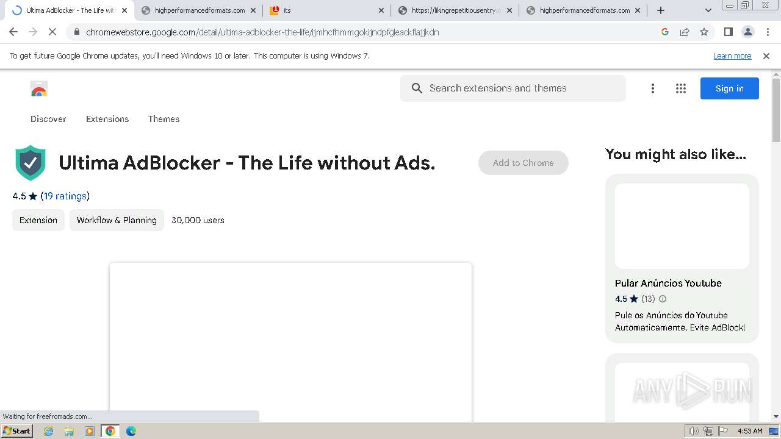The height and width of the screenshot is (439, 781).
Task: Open the Google apps grid
Action: pyautogui.click(x=681, y=88)
